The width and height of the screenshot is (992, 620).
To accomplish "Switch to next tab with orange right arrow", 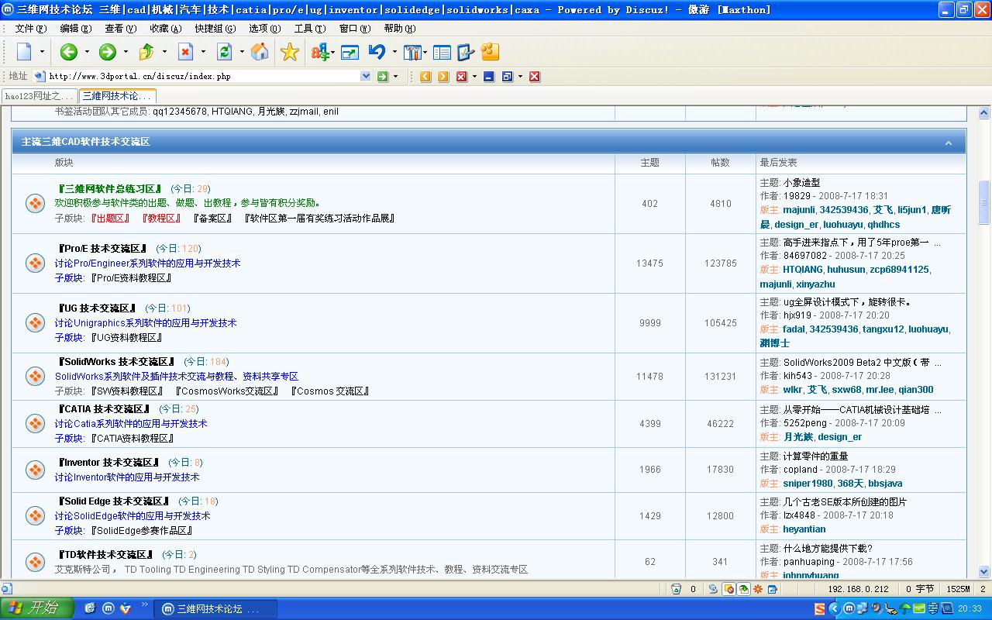I will coord(443,76).
